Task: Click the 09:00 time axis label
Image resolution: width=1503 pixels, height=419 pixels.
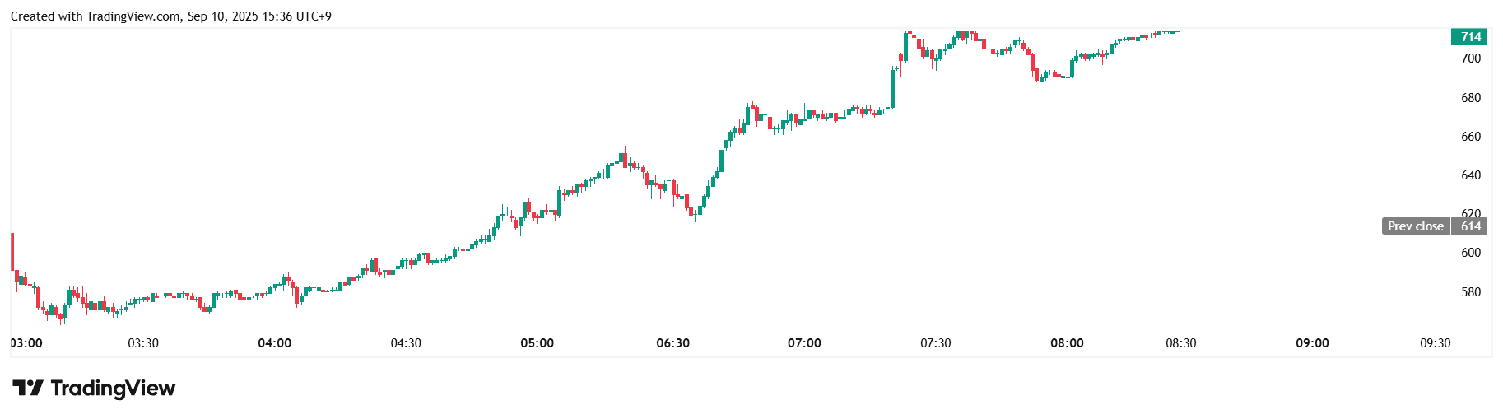Action: [1312, 343]
